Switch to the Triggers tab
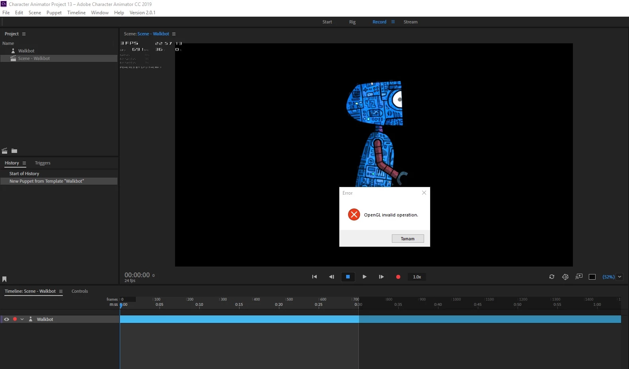The width and height of the screenshot is (629, 369). [43, 163]
